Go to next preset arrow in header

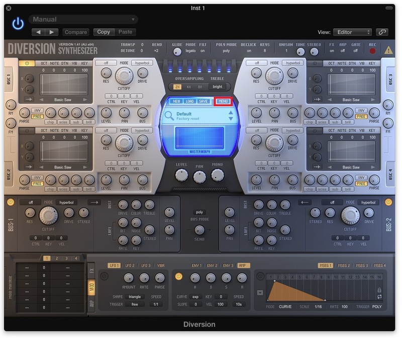pos(52,32)
